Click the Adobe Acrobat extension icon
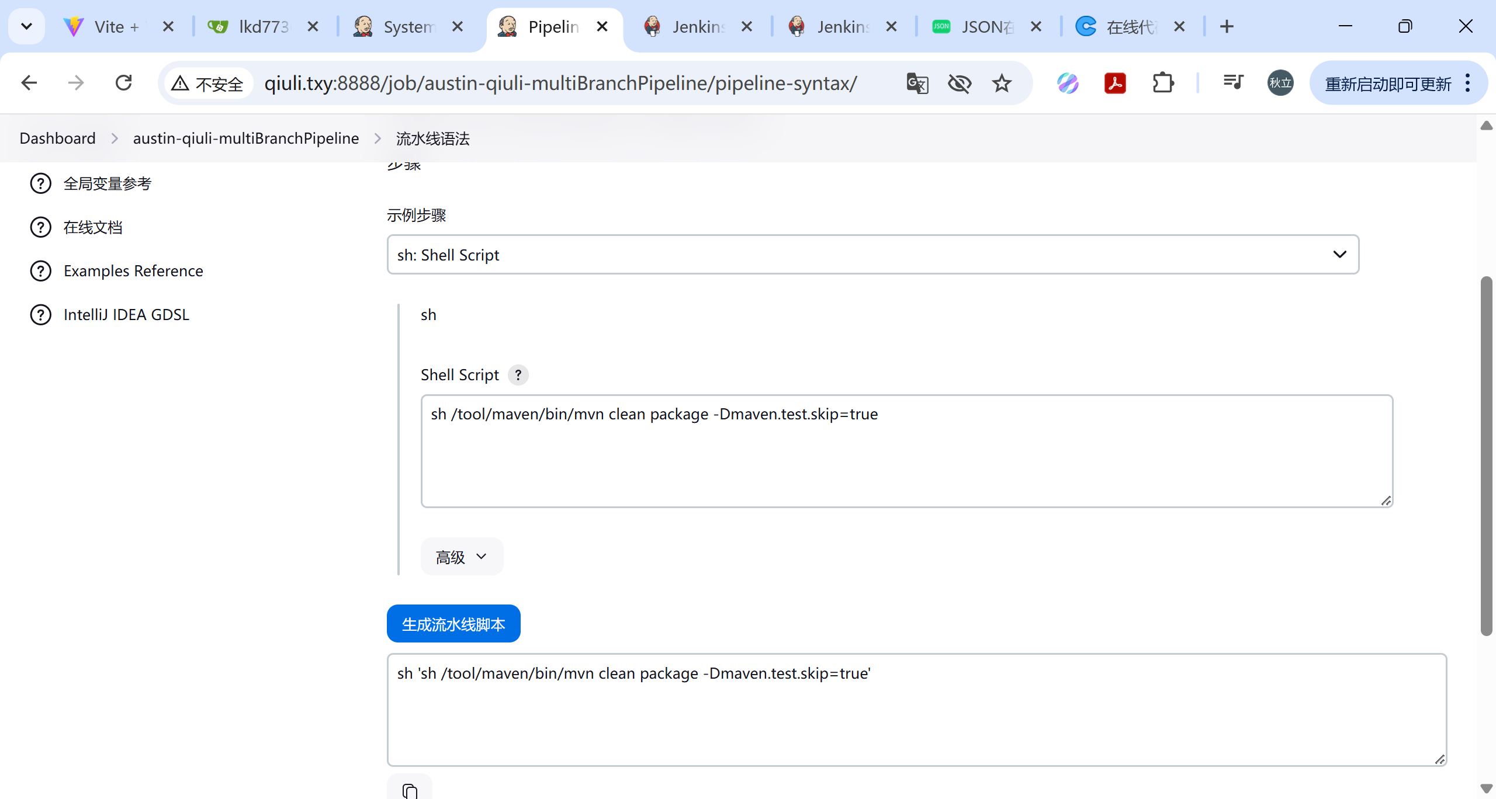 pos(1115,84)
